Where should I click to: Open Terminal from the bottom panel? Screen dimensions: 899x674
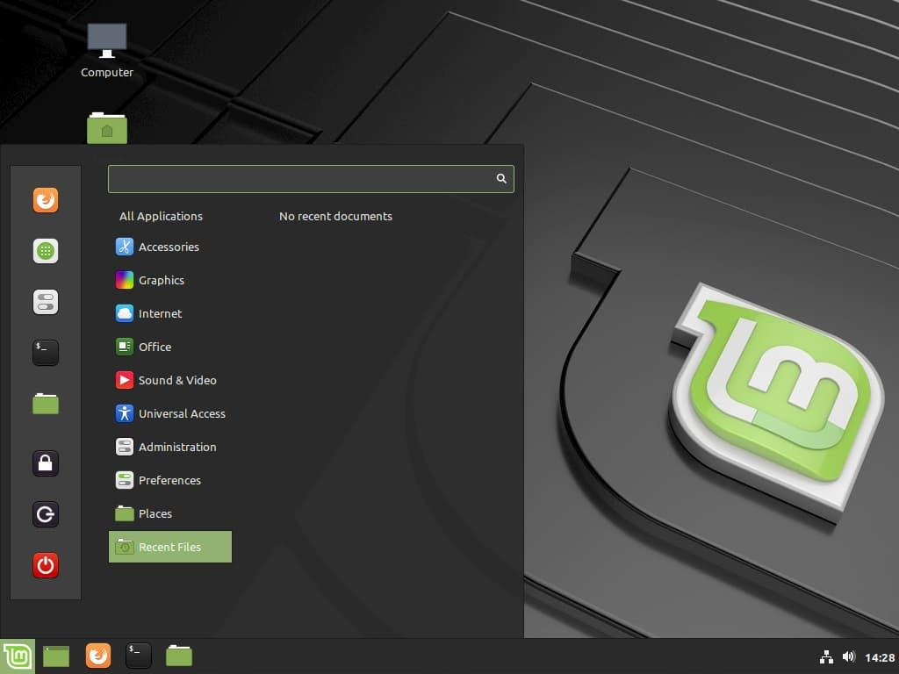[138, 656]
